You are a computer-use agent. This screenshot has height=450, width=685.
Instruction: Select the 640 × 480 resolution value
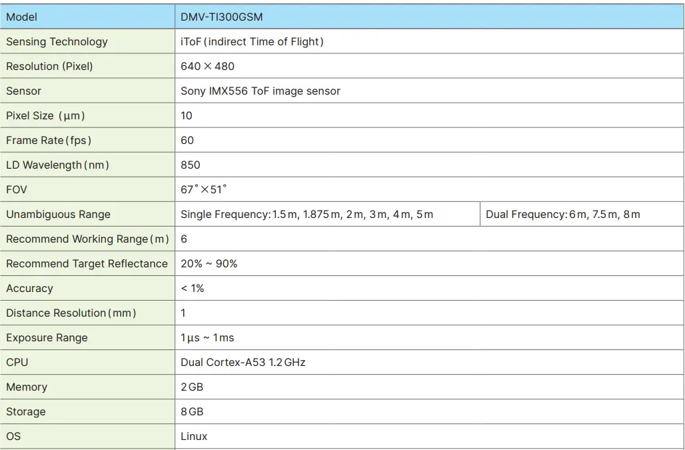pos(207,66)
